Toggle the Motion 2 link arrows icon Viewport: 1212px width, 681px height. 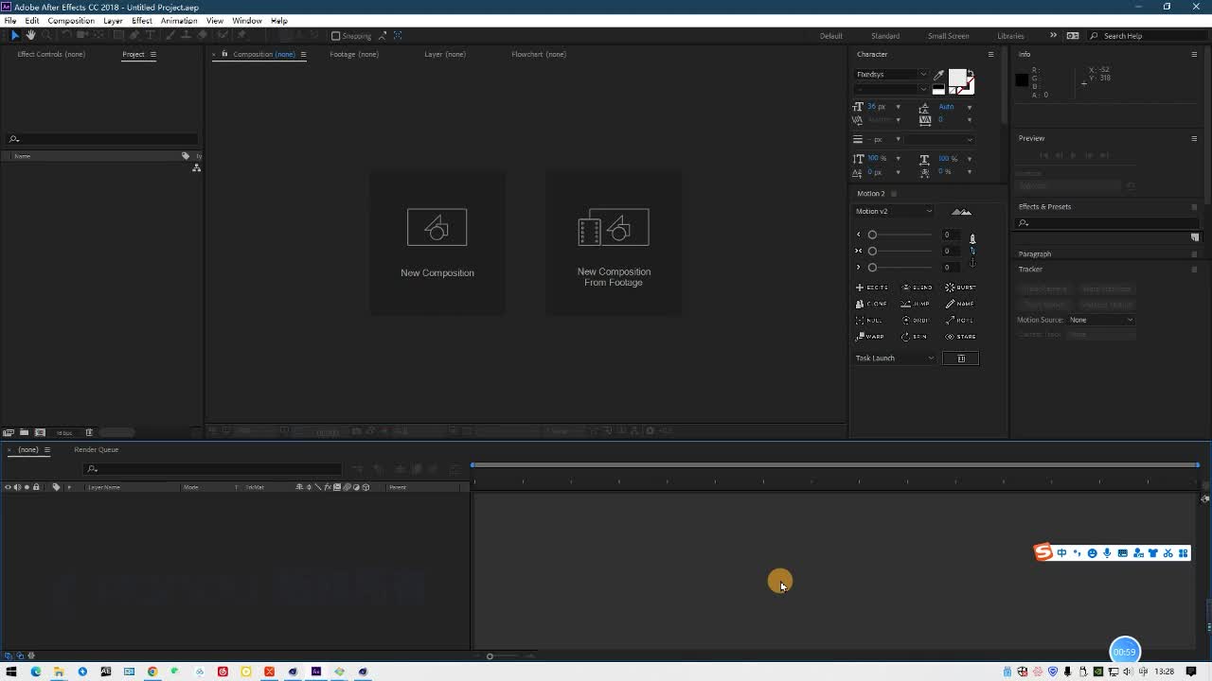click(x=972, y=251)
